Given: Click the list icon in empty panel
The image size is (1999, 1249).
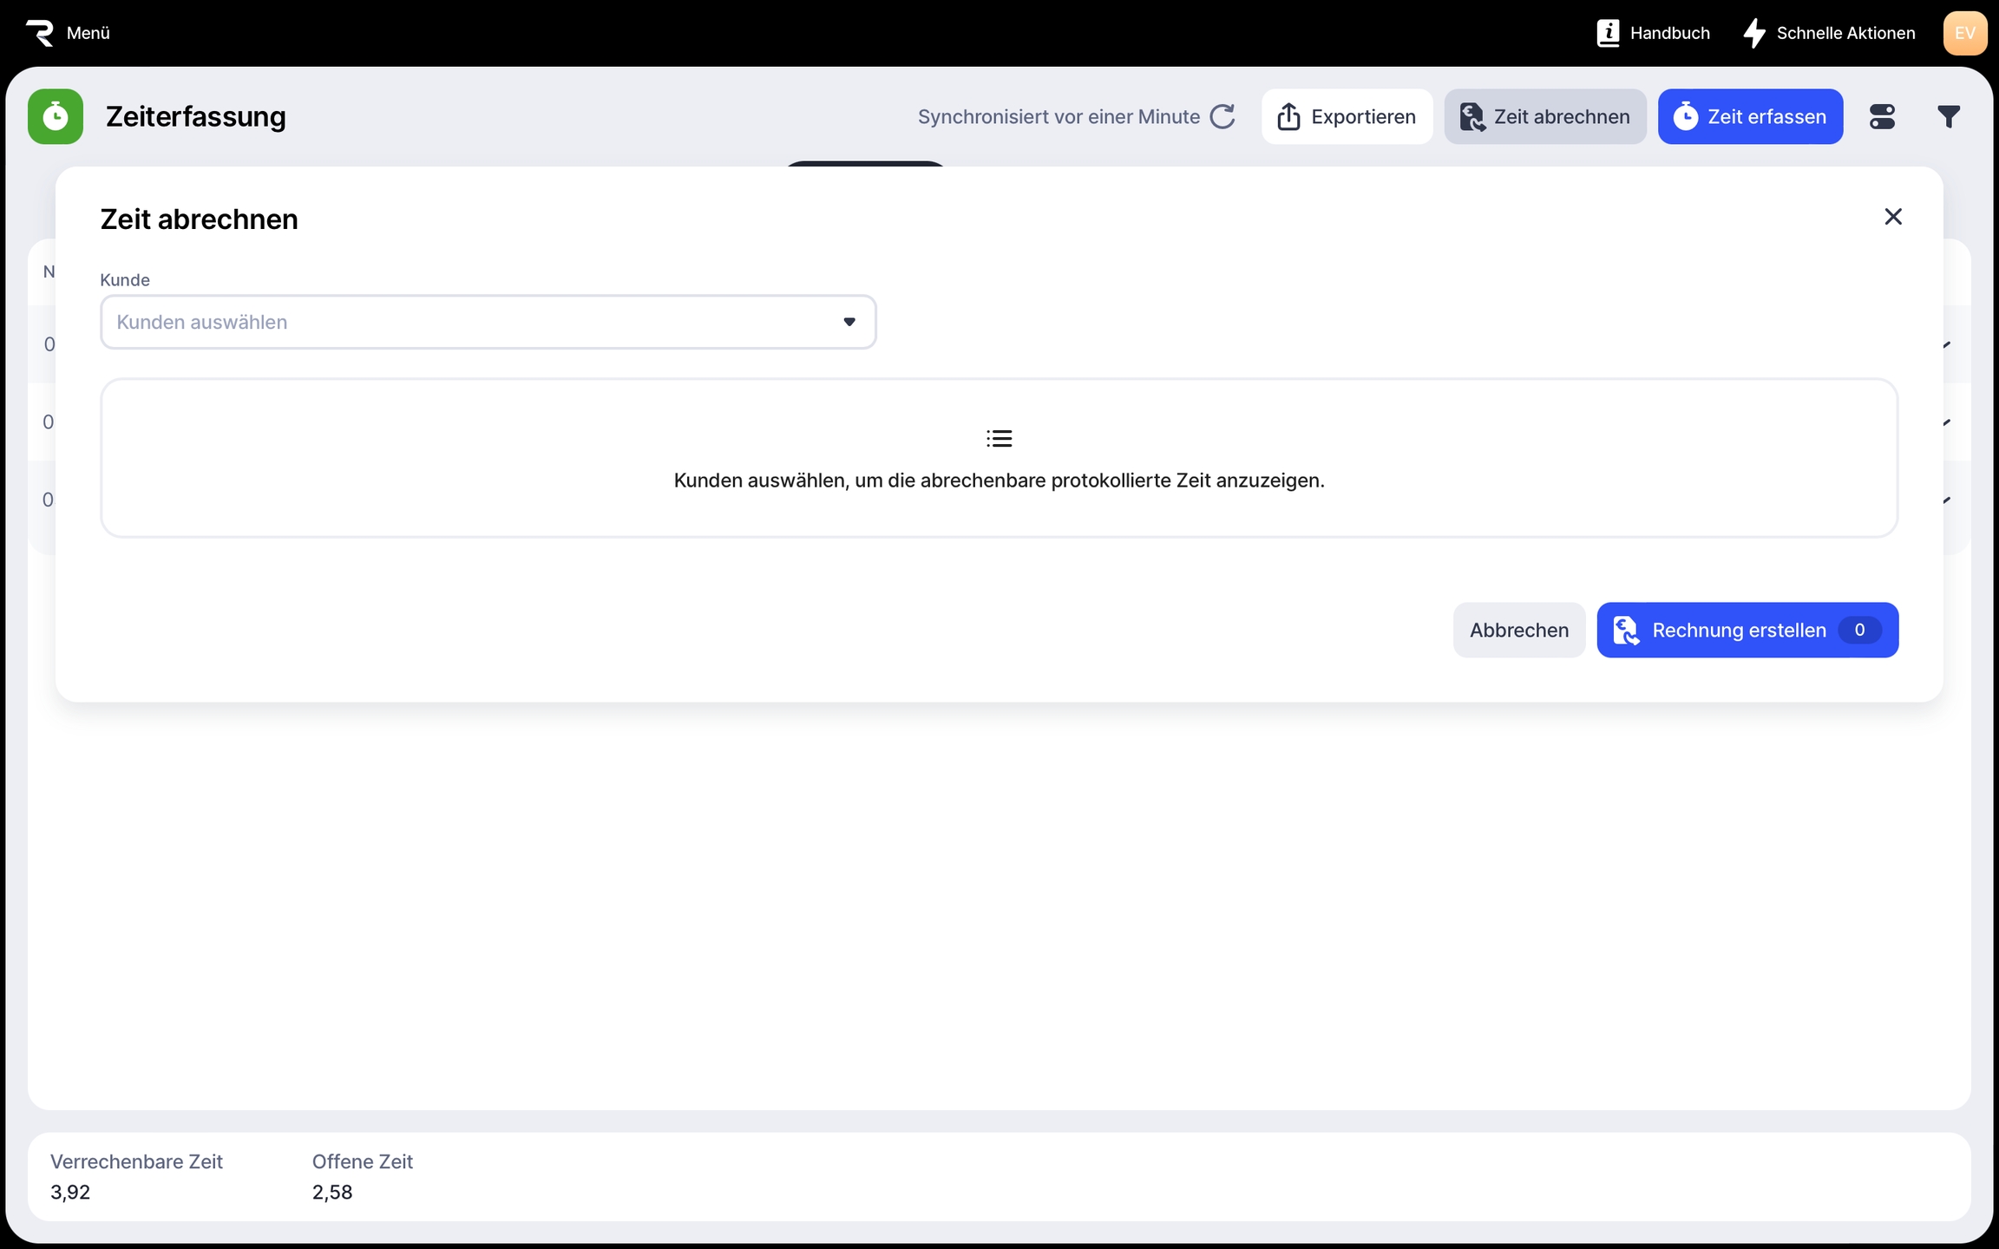Looking at the screenshot, I should [999, 439].
